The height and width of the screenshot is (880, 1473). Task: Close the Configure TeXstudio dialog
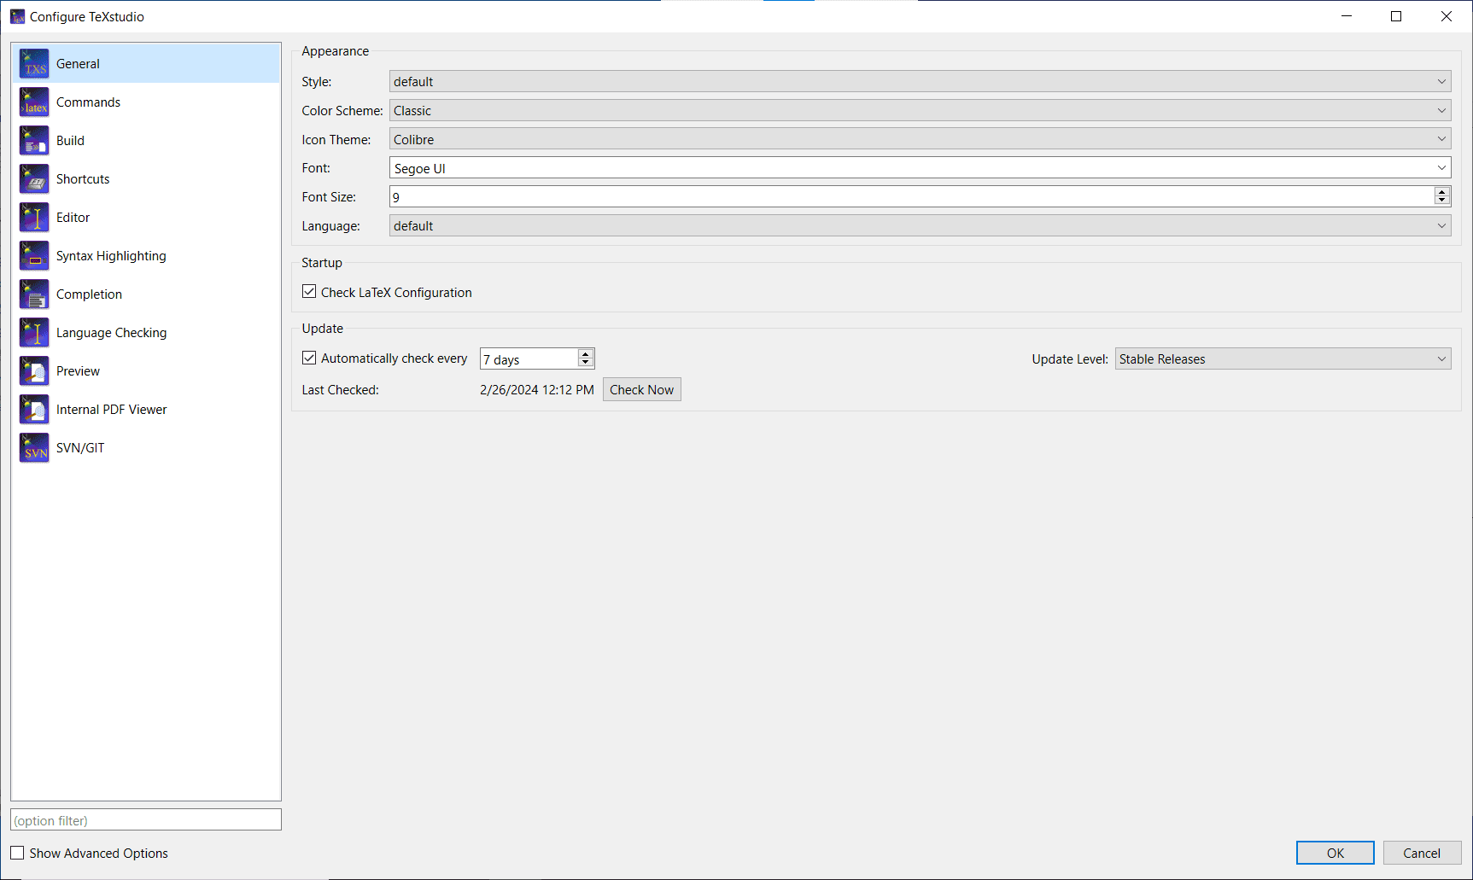1447,16
